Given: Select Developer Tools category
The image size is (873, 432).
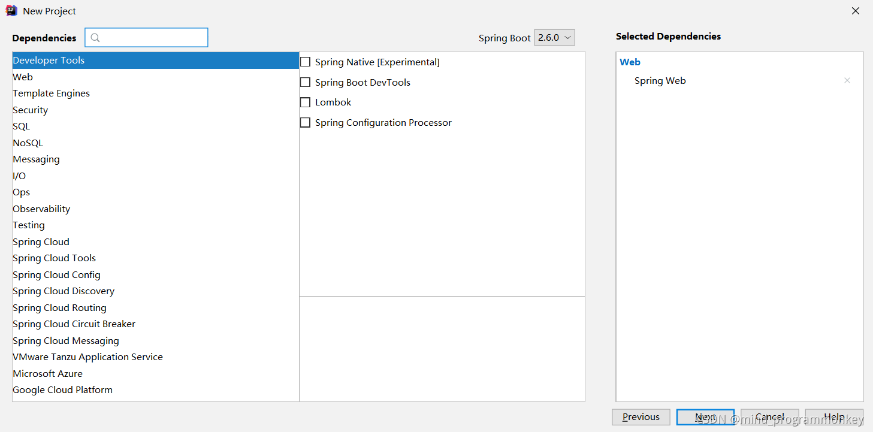Looking at the screenshot, I should point(156,61).
